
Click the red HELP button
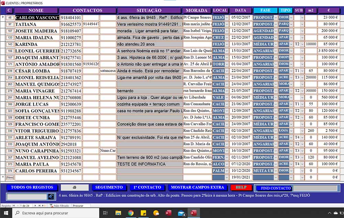tap(241, 187)
